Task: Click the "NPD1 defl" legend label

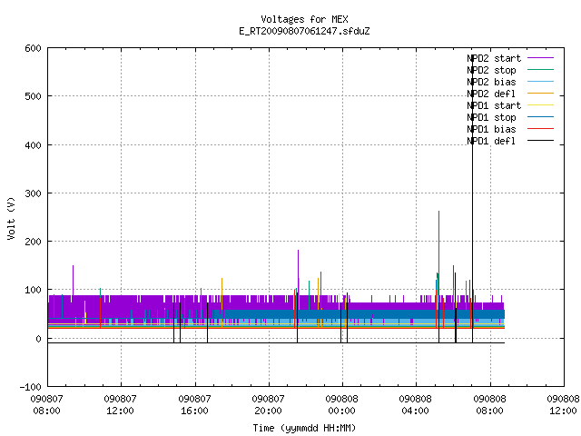Action: point(491,142)
